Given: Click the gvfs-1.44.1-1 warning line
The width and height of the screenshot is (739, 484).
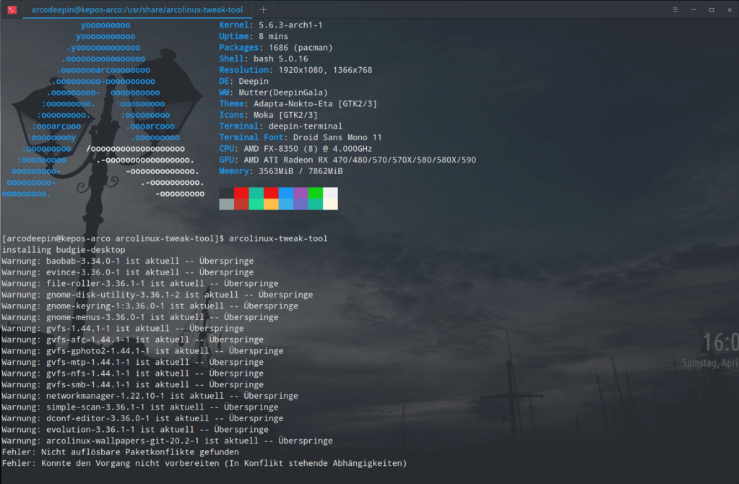Looking at the screenshot, I should point(123,329).
